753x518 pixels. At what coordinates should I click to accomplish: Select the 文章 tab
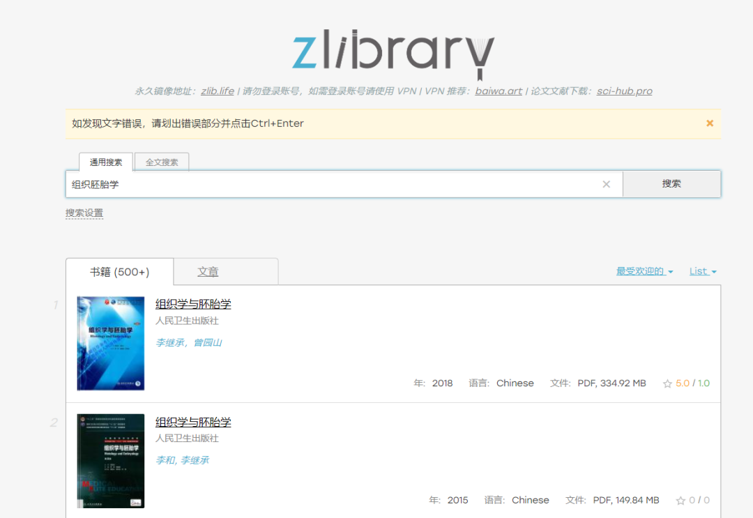[208, 272]
